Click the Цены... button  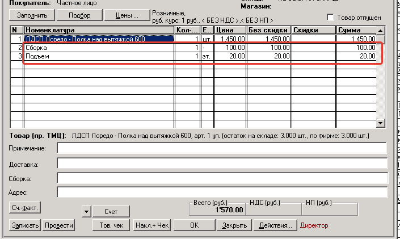coord(127,15)
